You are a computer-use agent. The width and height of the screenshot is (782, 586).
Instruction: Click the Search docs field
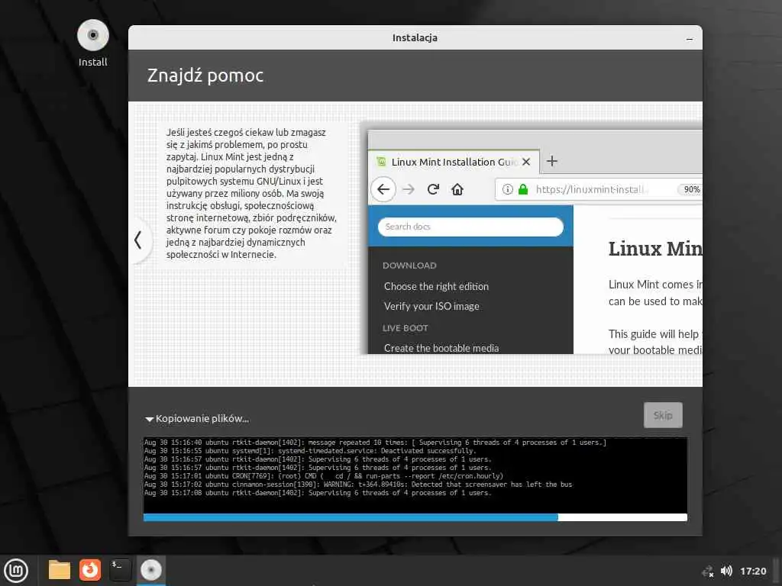pyautogui.click(x=470, y=227)
